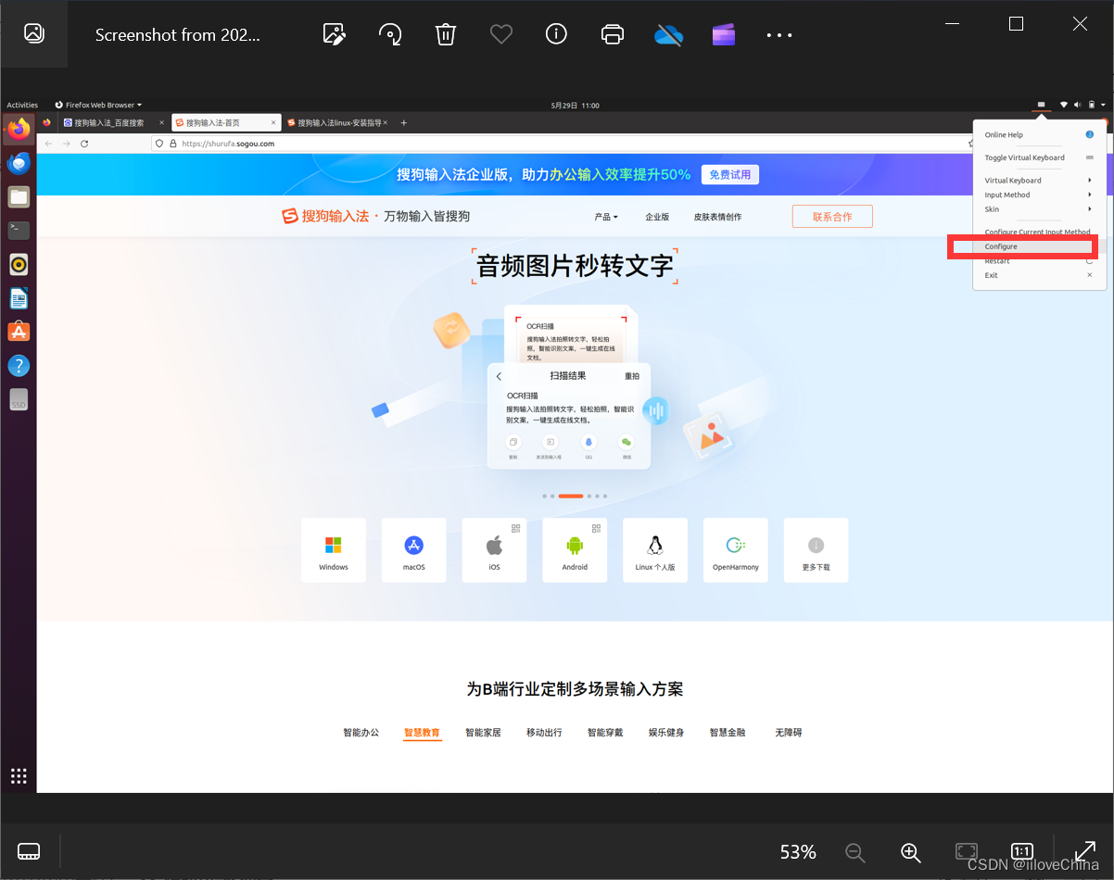Image resolution: width=1114 pixels, height=880 pixels.
Task: Click the macOS download tile
Action: 413,550
